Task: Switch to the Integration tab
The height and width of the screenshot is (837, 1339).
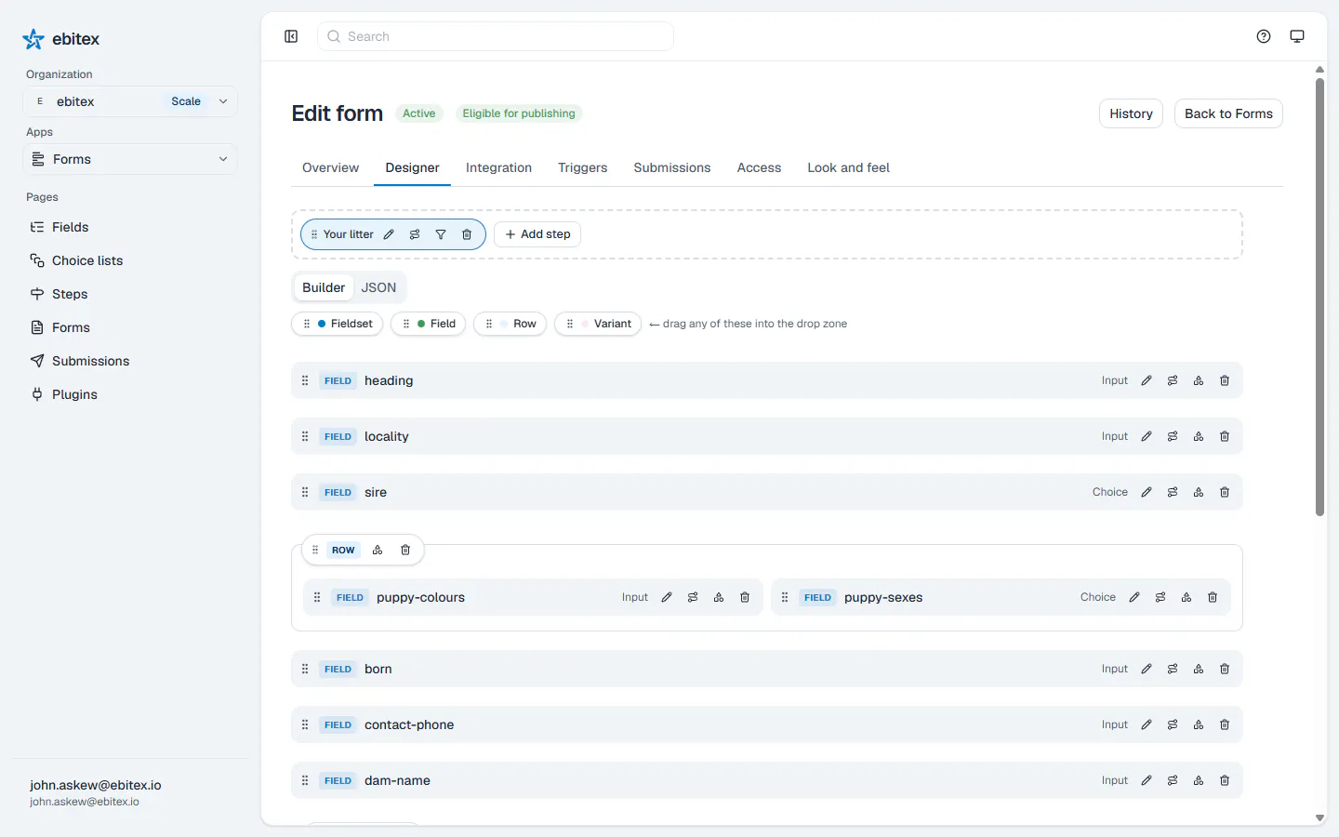Action: [498, 167]
